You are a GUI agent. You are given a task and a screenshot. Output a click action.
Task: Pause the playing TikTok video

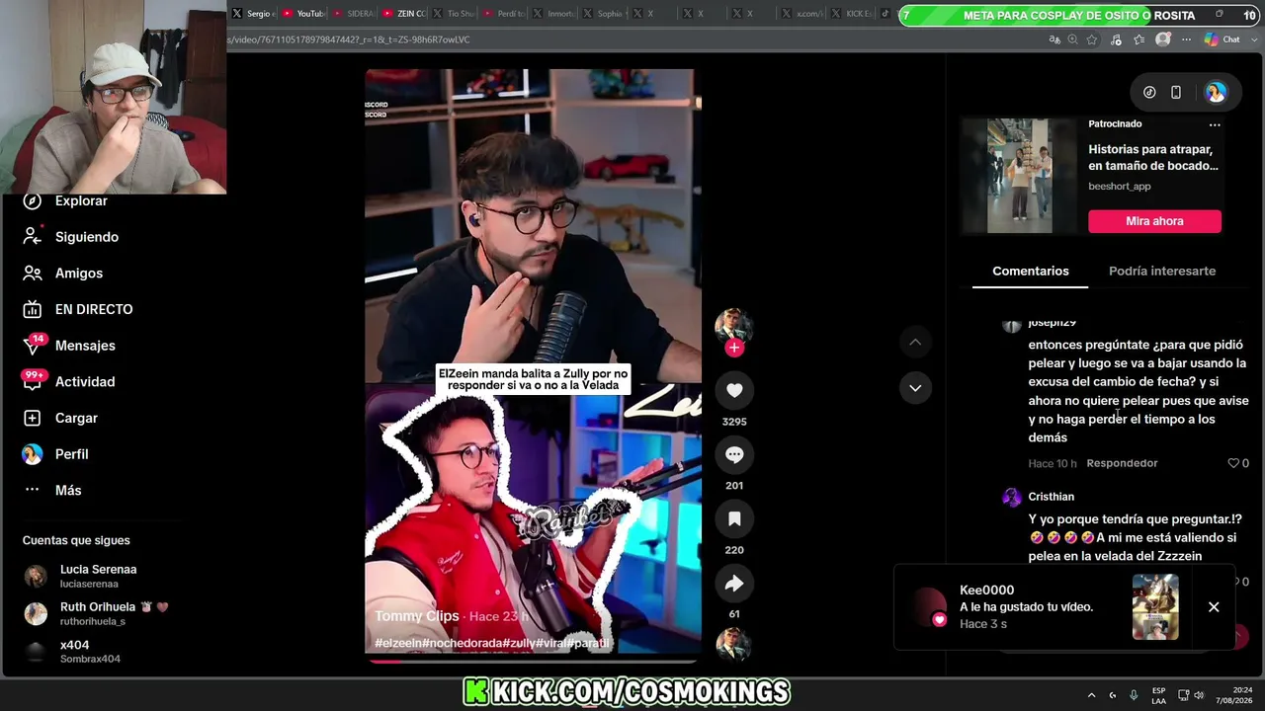pos(534,361)
